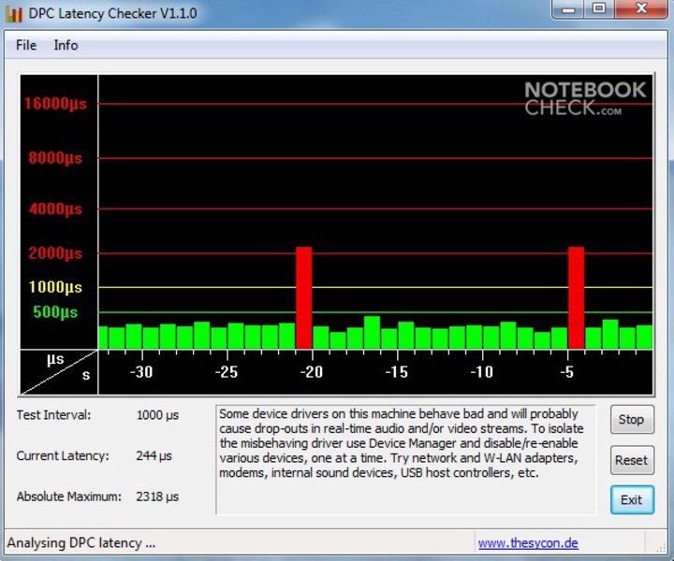The image size is (674, 561).
Task: Click the window resize grip in status bar
Action: click(x=659, y=546)
